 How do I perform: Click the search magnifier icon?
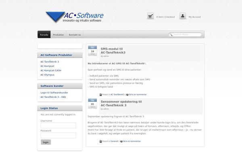(x=171, y=35)
